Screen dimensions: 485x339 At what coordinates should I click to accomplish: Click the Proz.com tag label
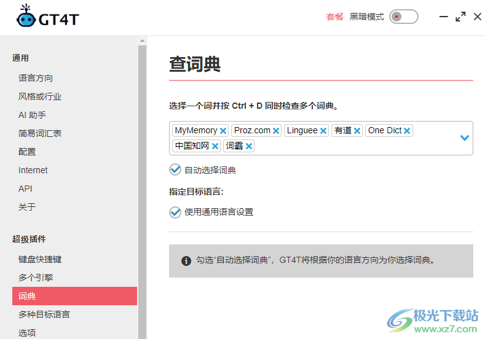(x=252, y=130)
